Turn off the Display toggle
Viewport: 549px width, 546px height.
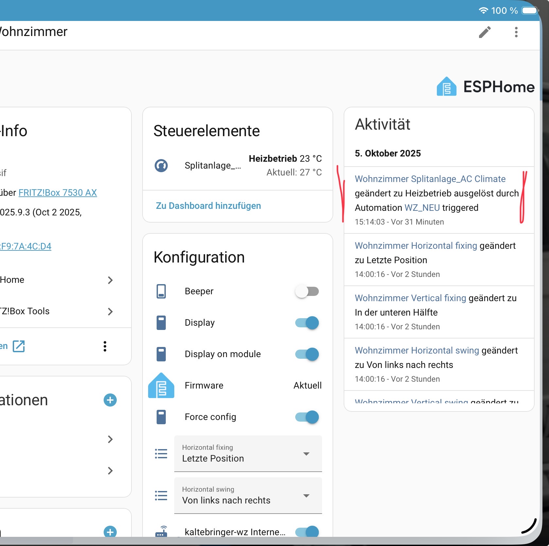pyautogui.click(x=307, y=323)
